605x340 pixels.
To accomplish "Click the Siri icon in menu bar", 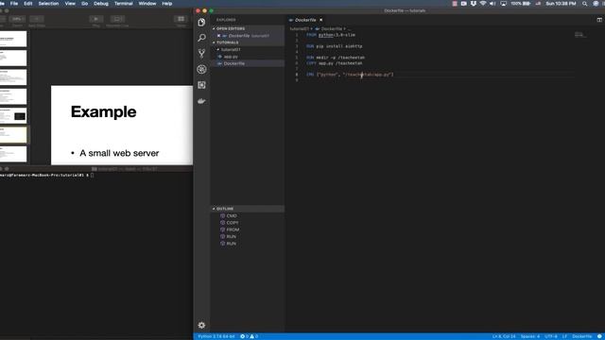I will (596, 4).
